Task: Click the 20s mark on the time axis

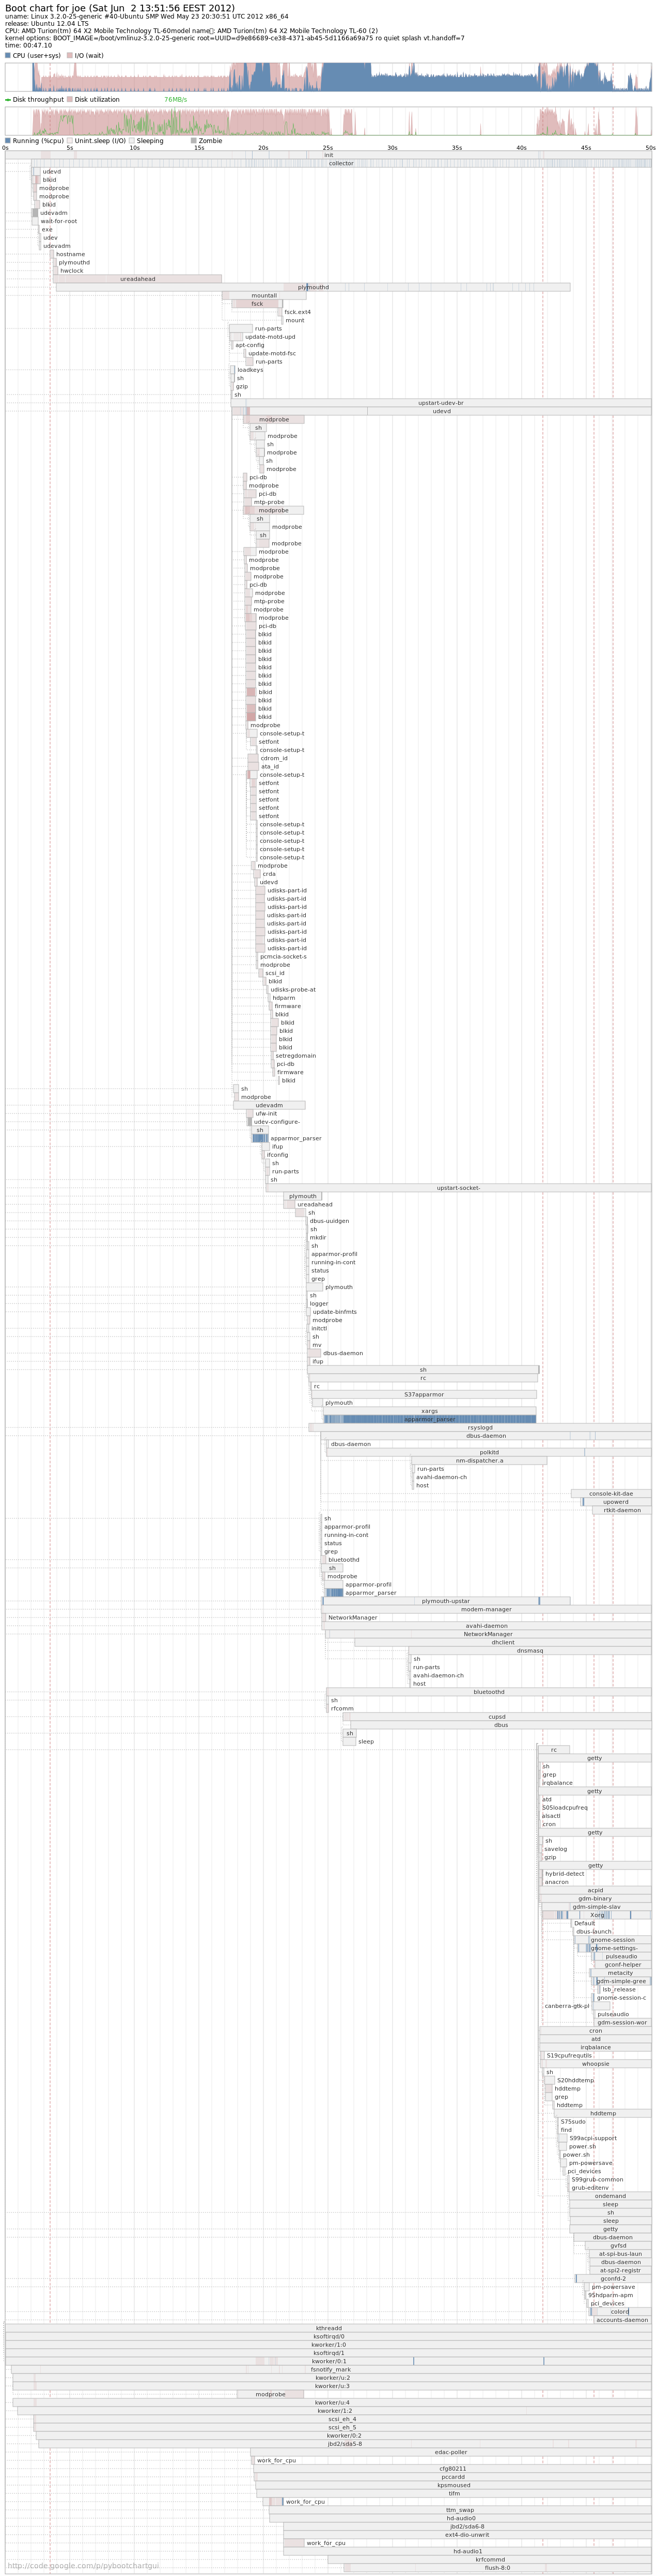Action: tap(263, 148)
